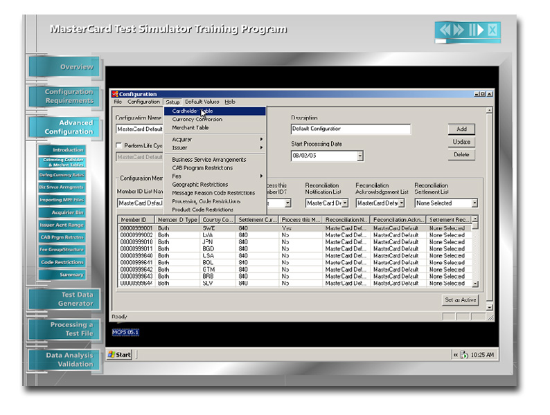Go to Acquirier Bin lesson
The image size is (550, 415).
(62, 212)
